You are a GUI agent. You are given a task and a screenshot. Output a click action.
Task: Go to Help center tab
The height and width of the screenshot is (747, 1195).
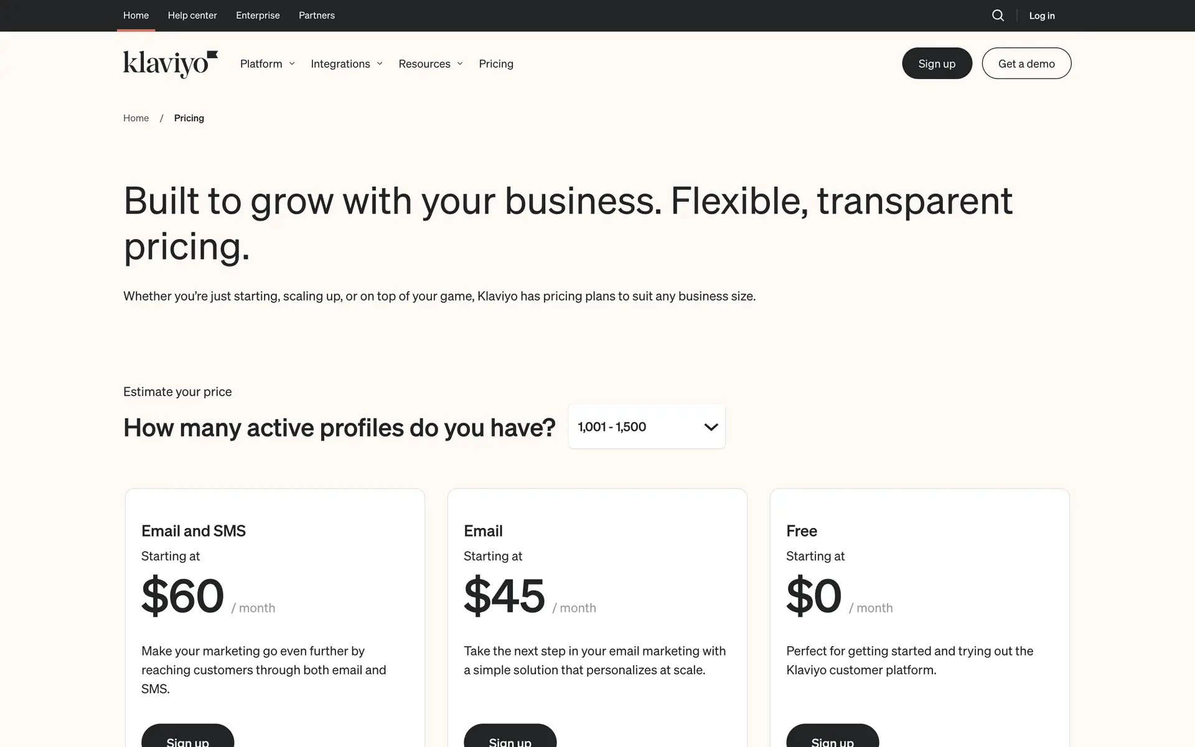click(192, 16)
